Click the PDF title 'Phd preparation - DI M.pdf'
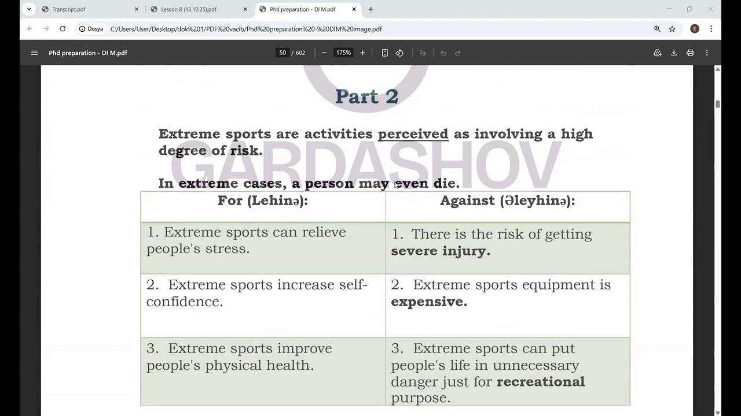Image resolution: width=741 pixels, height=416 pixels. click(88, 53)
